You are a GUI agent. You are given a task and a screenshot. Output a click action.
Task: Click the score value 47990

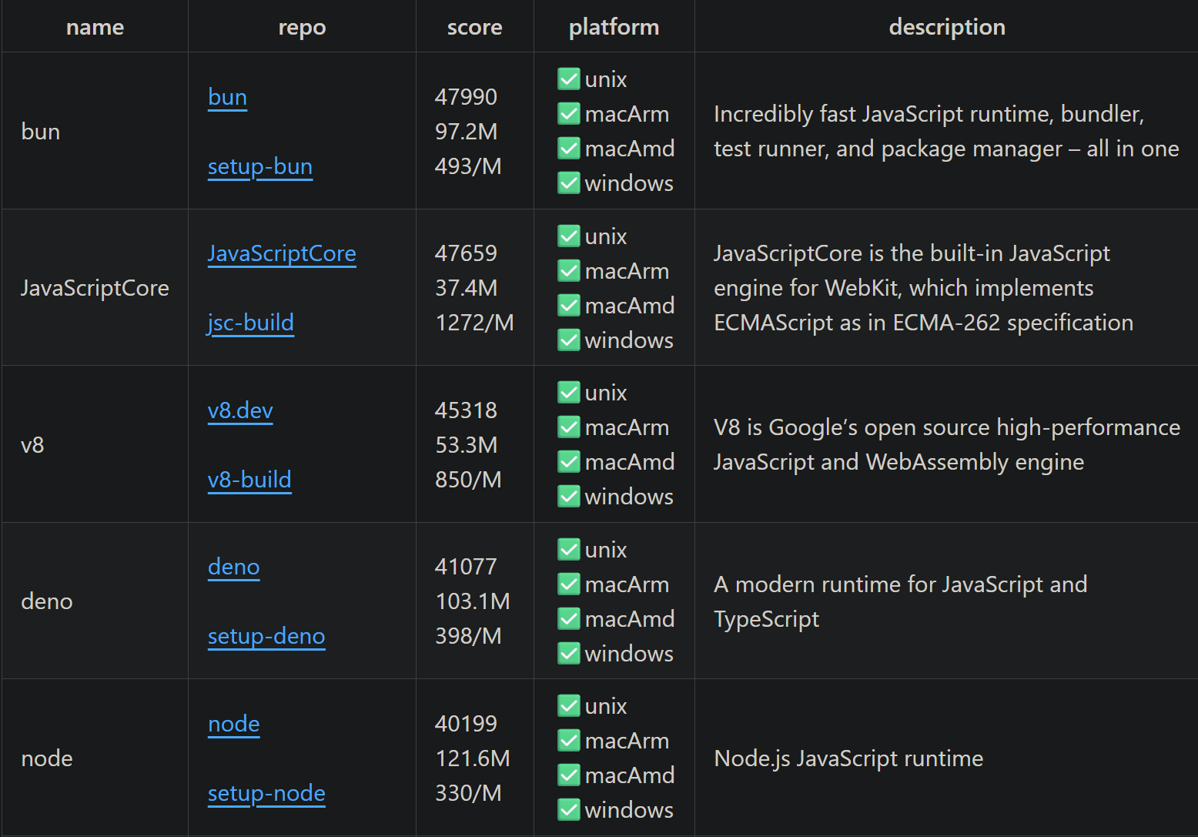tap(466, 97)
